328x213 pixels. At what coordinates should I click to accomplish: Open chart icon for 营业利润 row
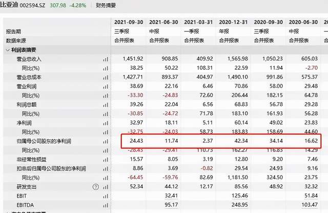106,87
